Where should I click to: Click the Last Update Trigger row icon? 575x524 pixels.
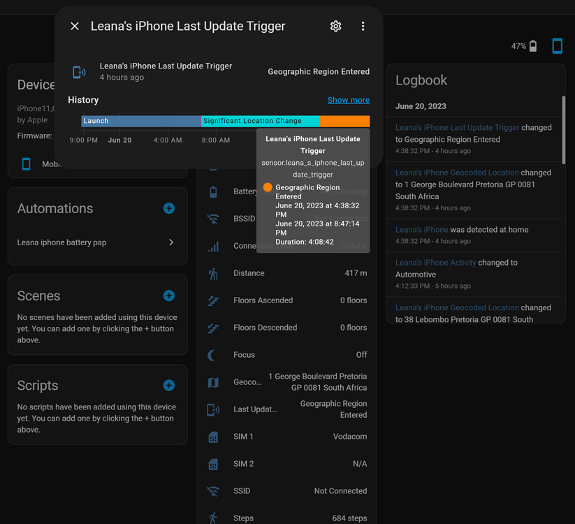tap(213, 409)
